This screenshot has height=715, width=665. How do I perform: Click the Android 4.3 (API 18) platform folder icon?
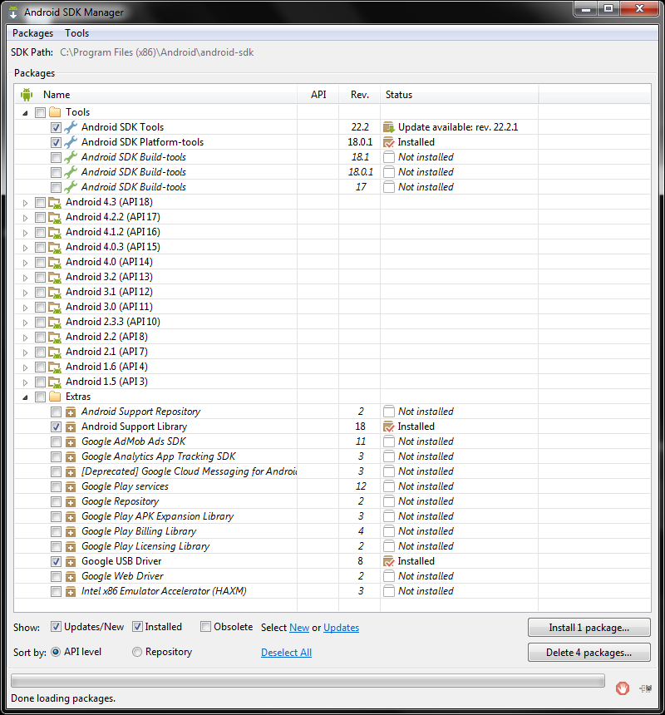55,203
